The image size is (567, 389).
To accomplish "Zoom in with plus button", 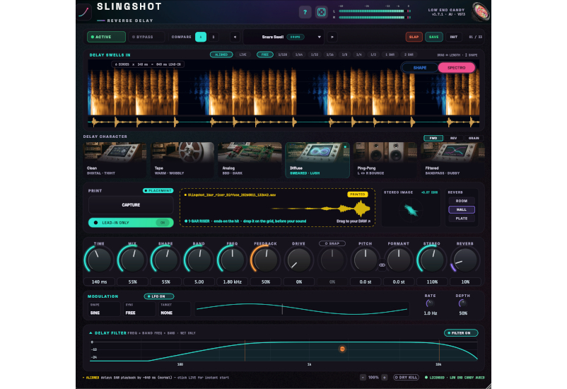I will pyautogui.click(x=385, y=378).
